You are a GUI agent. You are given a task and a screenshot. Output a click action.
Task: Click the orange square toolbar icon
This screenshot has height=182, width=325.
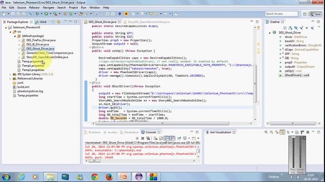click(x=126, y=14)
